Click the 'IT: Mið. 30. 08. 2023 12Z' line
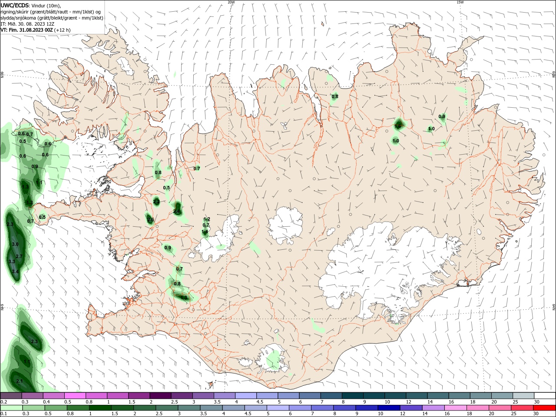The height and width of the screenshot is (417, 556). point(27,24)
